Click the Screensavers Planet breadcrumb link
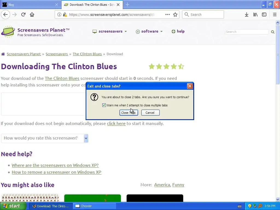Screen dimensions: 280x210 pyautogui.click(x=24, y=54)
